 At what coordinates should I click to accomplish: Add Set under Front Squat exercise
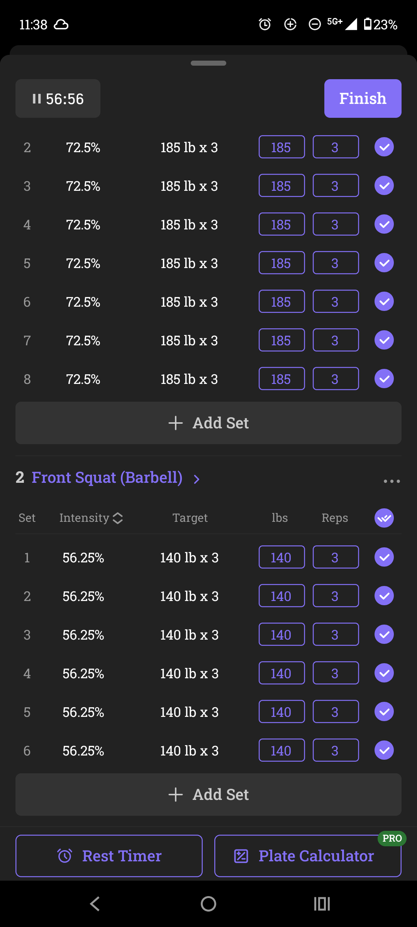(208, 795)
